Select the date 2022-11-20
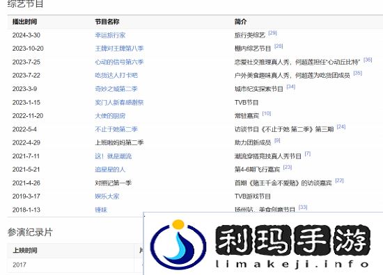 click(x=28, y=116)
